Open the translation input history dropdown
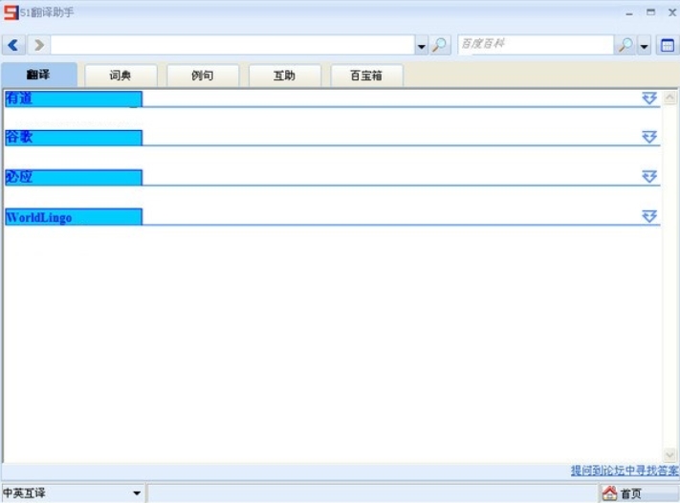The width and height of the screenshot is (680, 503). 421,46
